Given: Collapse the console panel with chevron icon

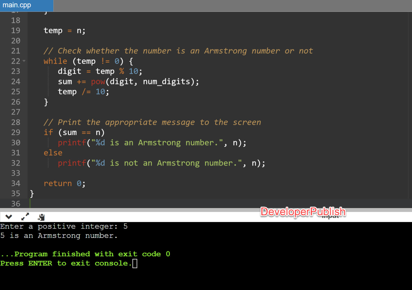Looking at the screenshot, I should 9,217.
